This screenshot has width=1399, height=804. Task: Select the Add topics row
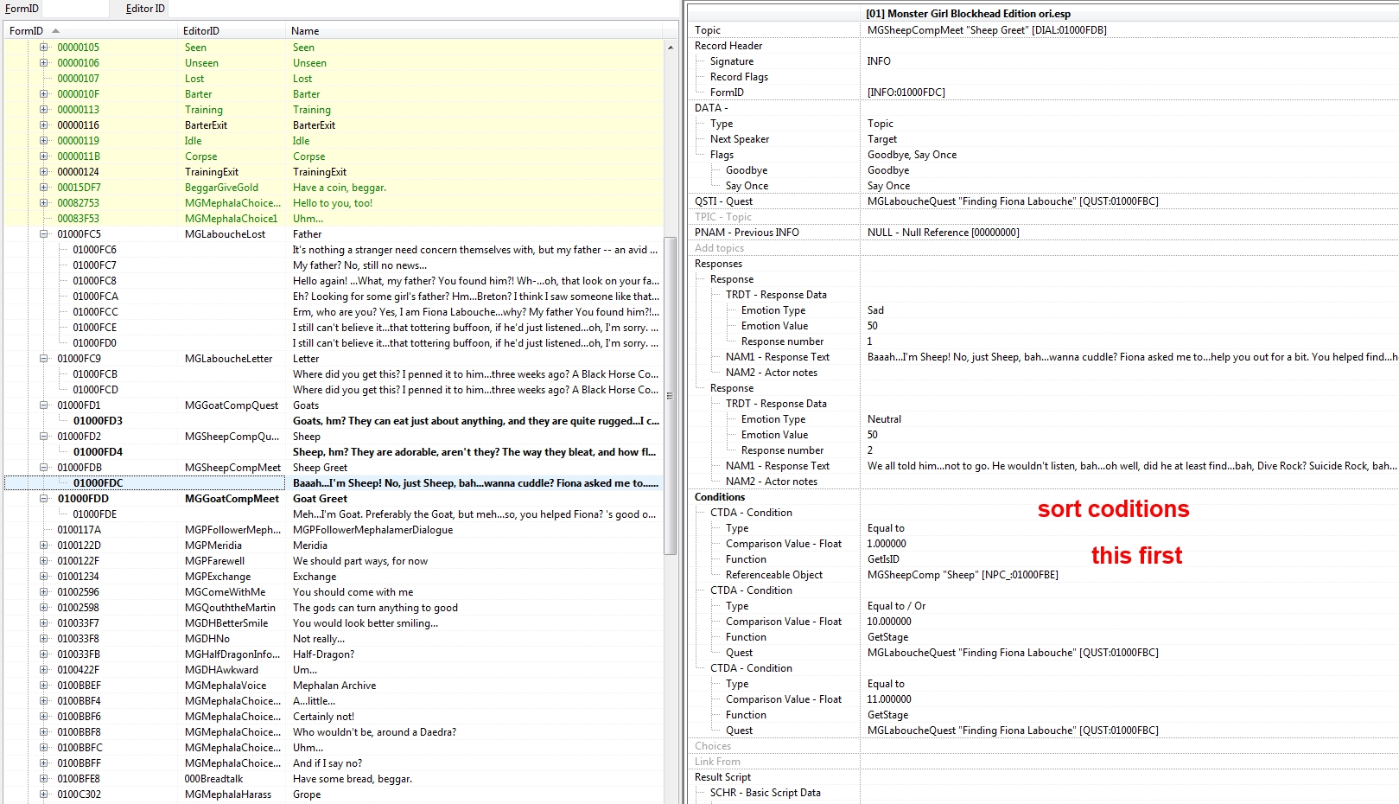coord(1043,248)
